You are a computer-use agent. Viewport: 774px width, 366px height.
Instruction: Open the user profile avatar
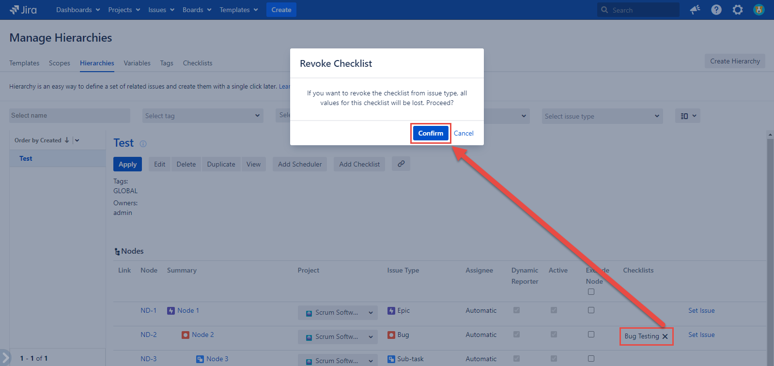759,10
